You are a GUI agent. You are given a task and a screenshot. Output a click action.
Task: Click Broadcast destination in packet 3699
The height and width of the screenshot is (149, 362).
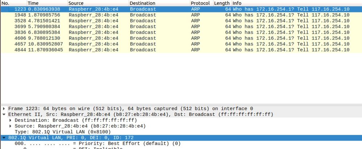click(143, 26)
